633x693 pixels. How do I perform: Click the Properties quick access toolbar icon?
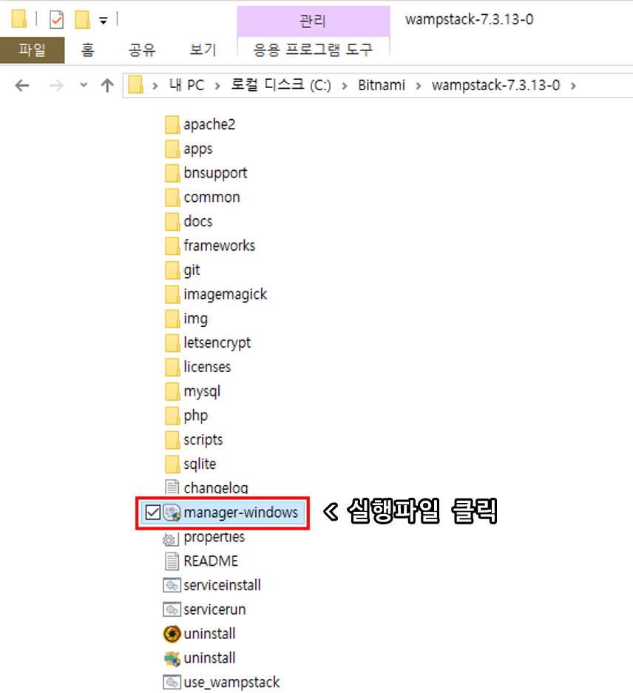(57, 20)
